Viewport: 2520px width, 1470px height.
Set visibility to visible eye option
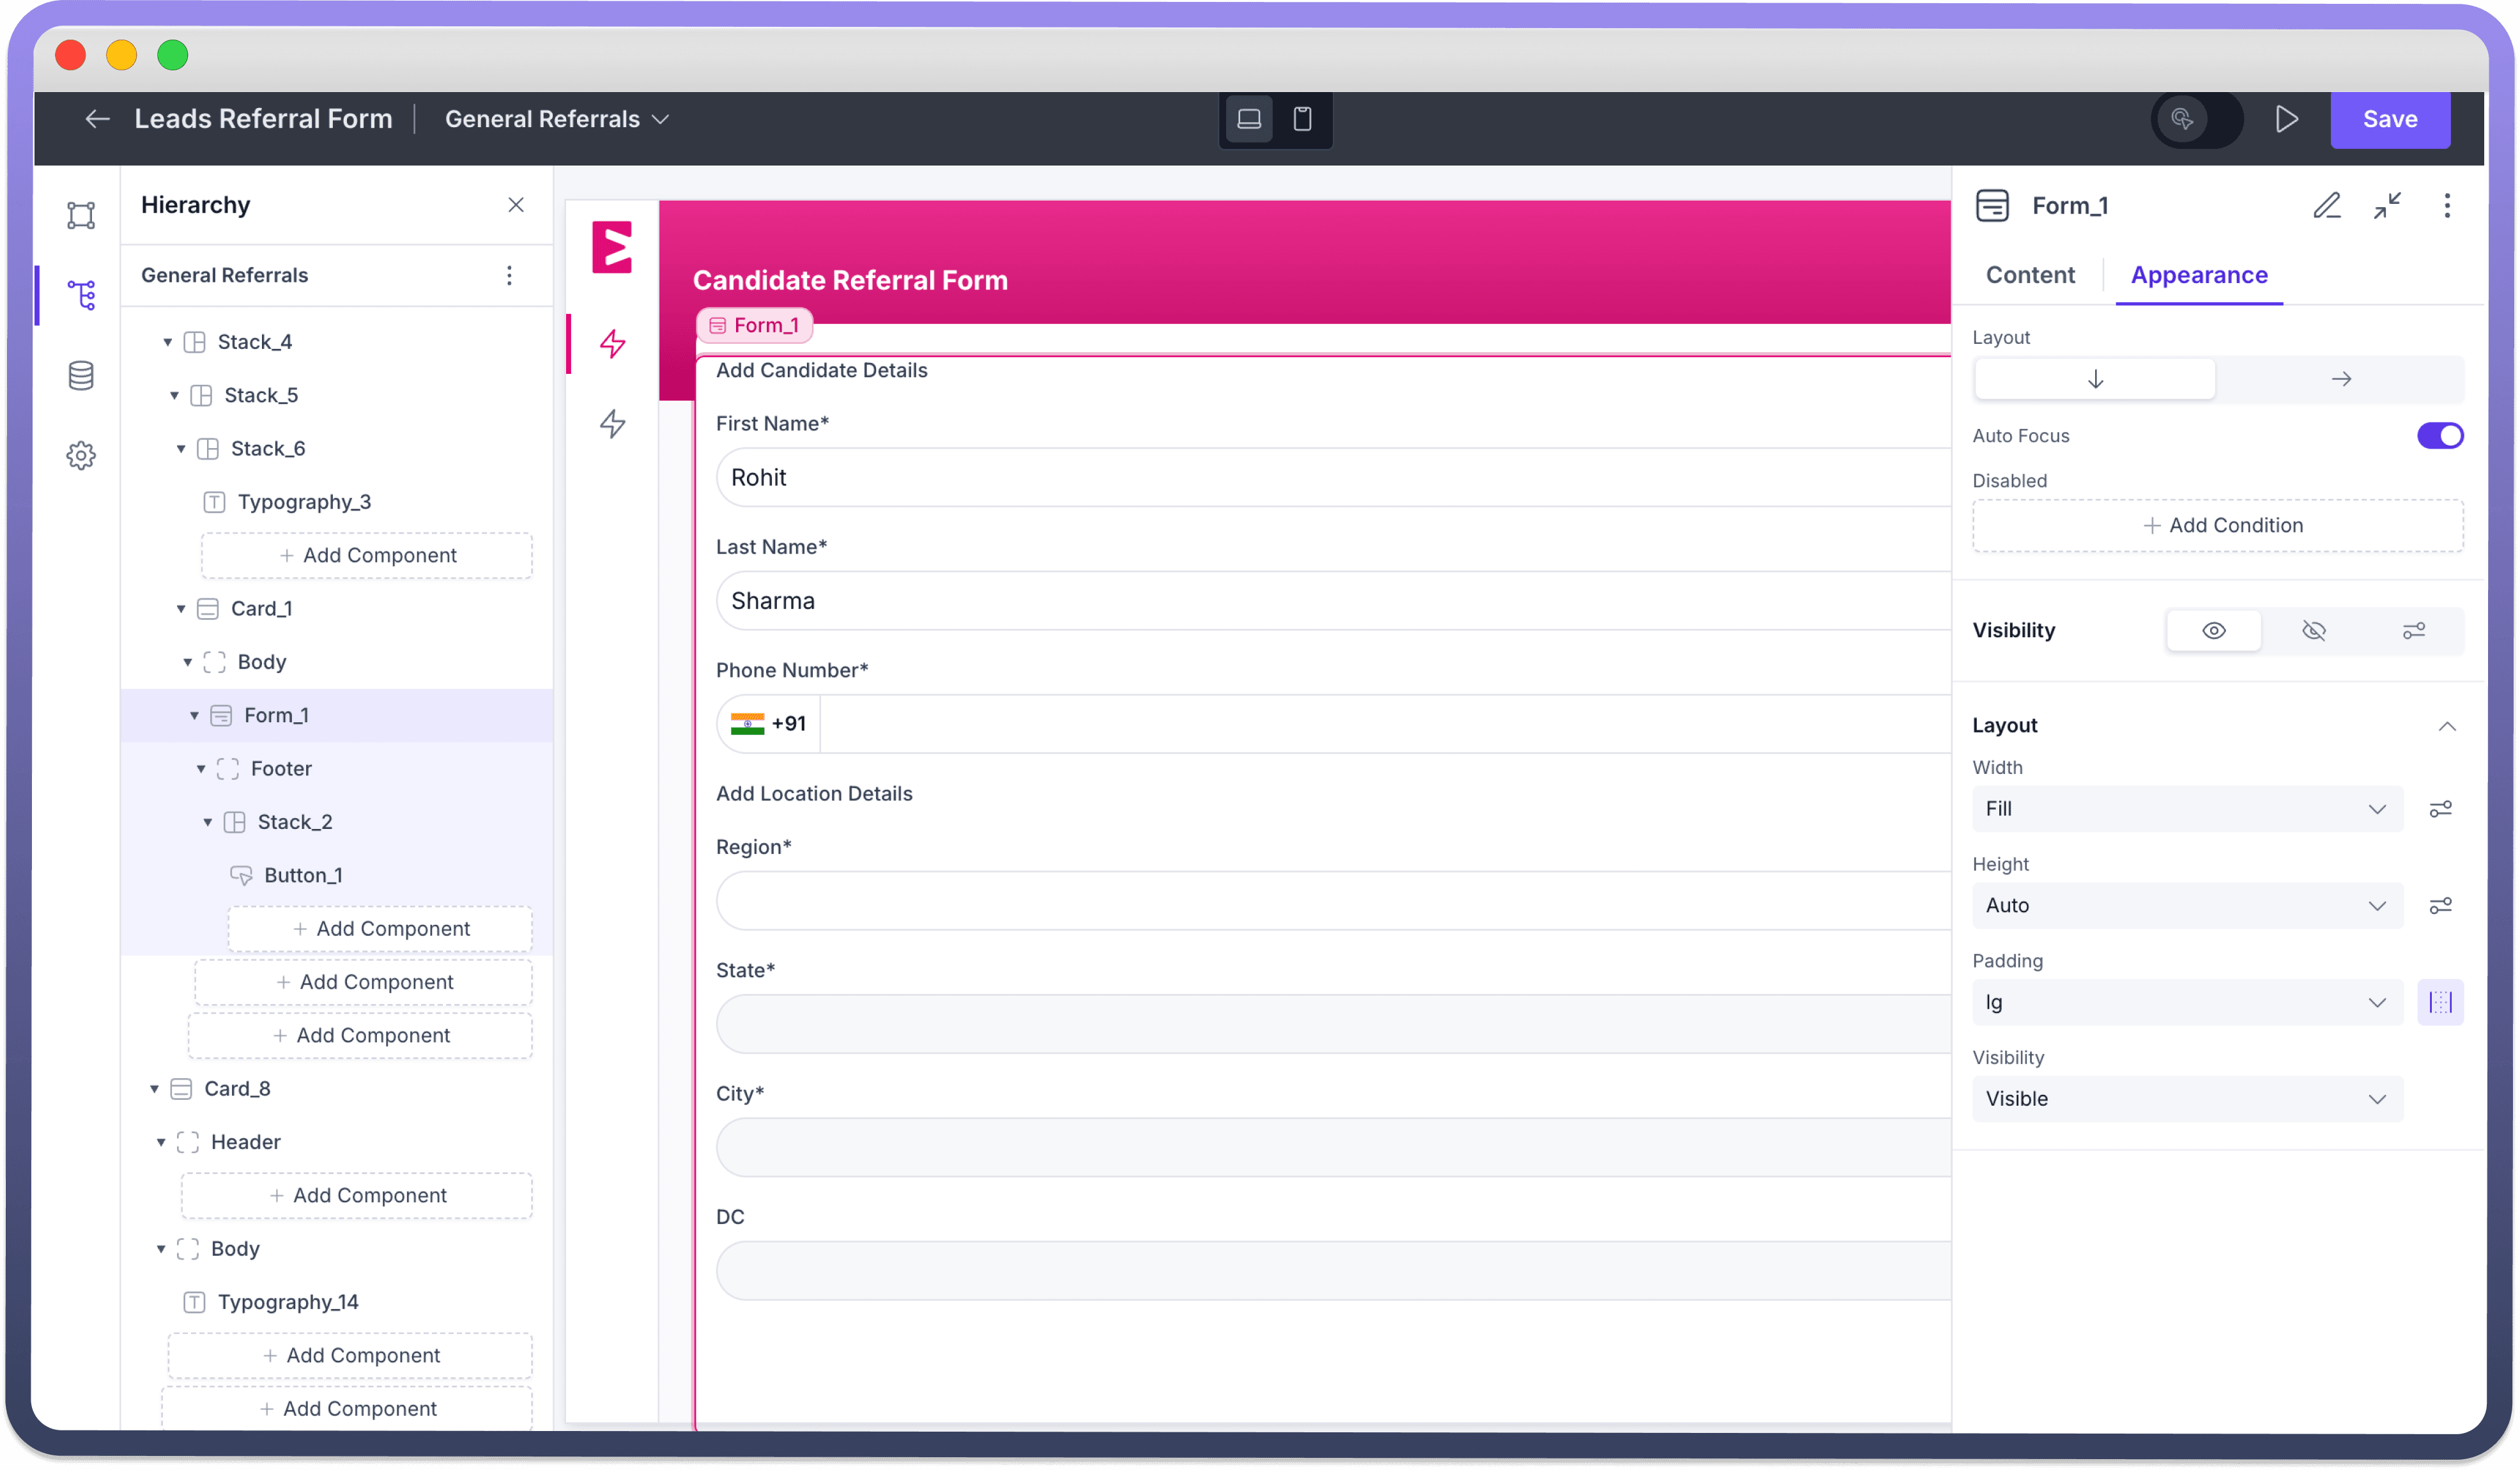point(2214,631)
